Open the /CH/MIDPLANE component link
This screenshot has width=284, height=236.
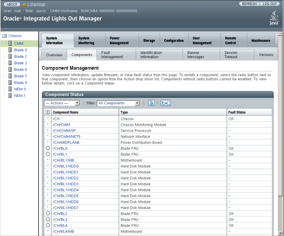pos(66,143)
